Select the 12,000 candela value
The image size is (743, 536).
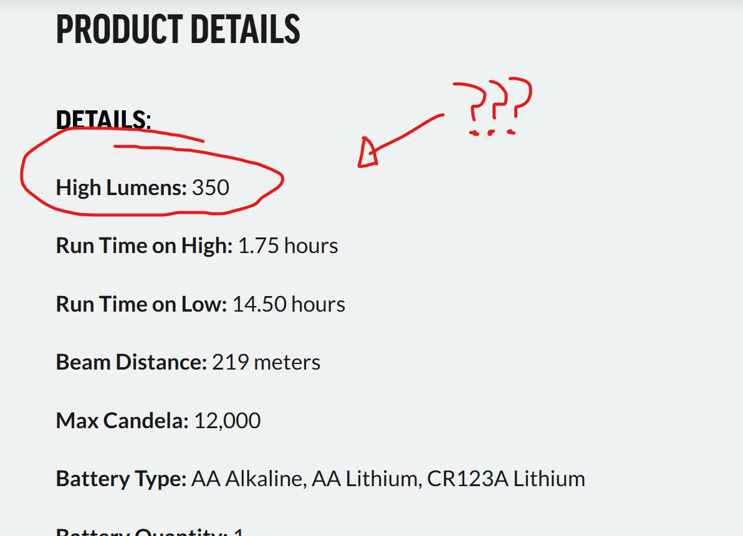pos(228,421)
